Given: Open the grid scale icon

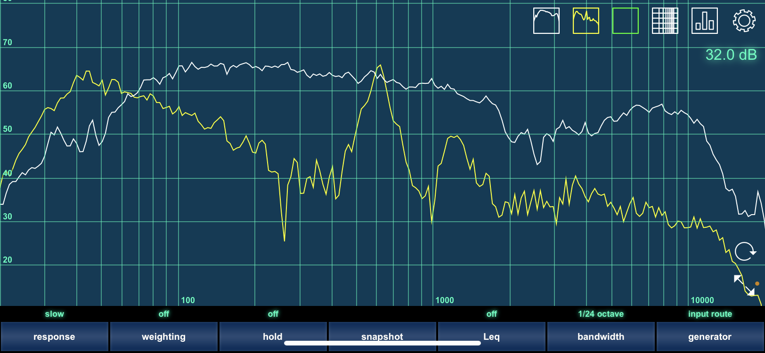Looking at the screenshot, I should tap(665, 21).
